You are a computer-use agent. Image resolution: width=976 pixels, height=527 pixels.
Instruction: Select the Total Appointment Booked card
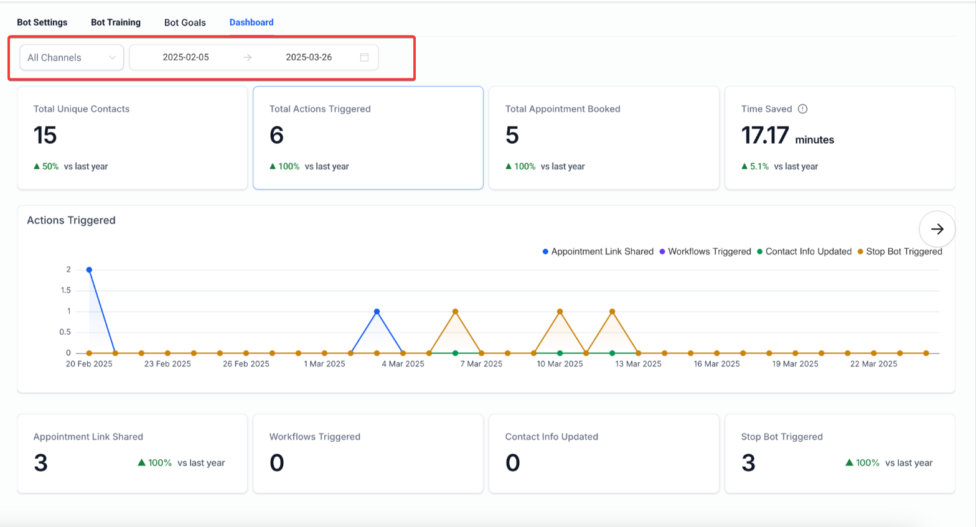click(604, 138)
